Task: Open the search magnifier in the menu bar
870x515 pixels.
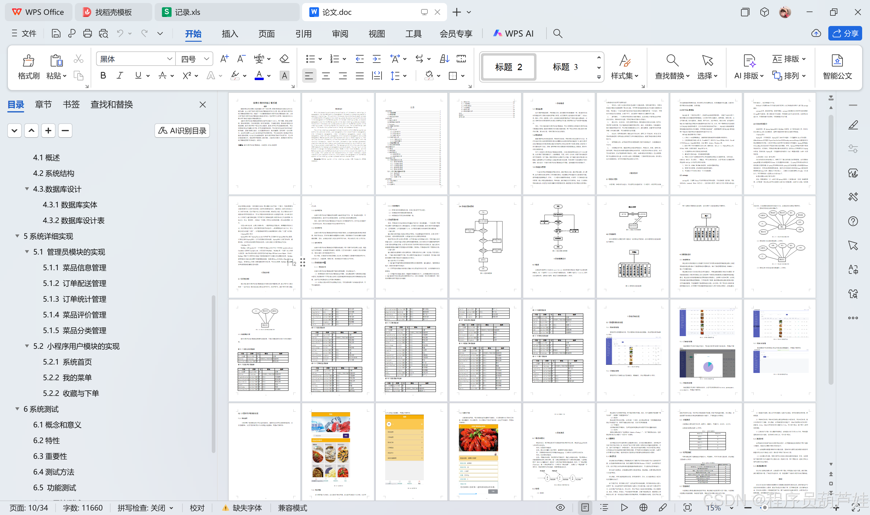Action: click(x=558, y=33)
